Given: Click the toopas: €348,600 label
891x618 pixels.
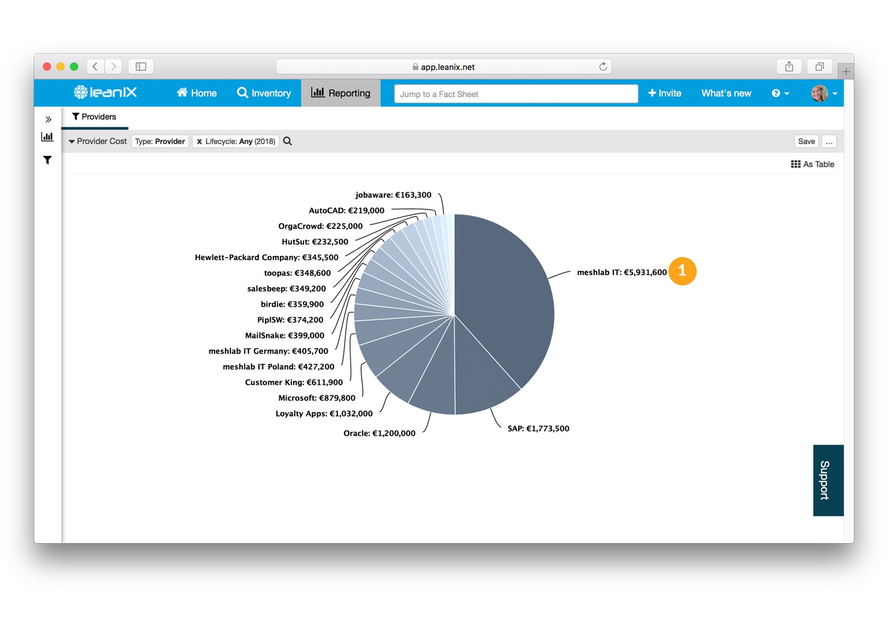Looking at the screenshot, I should click(x=297, y=273).
